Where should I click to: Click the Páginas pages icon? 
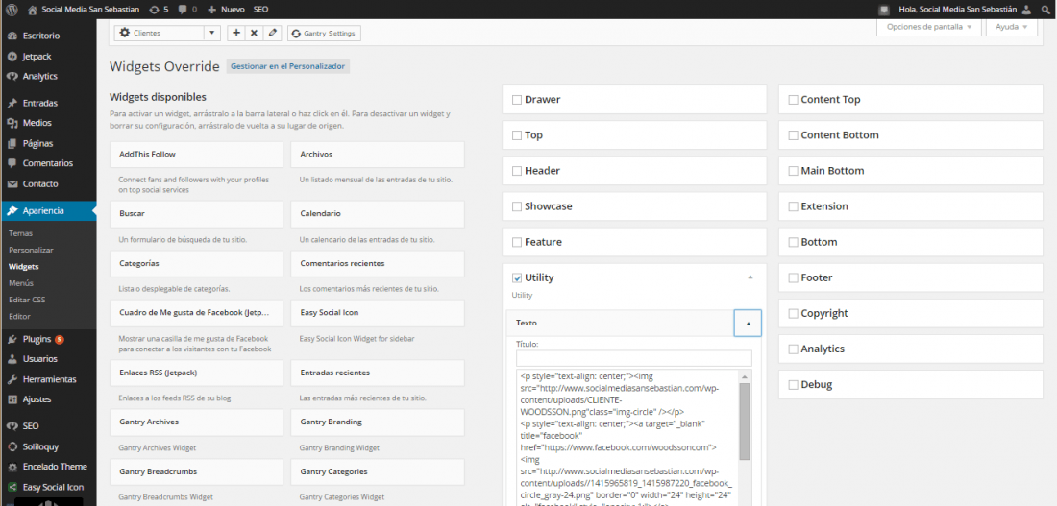coord(12,143)
